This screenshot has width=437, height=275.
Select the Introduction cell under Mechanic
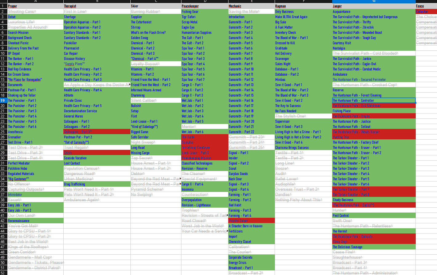[x=251, y=17]
